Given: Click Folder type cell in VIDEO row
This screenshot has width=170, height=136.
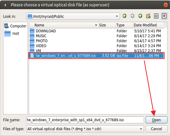Looking at the screenshot, I should click(122, 46).
